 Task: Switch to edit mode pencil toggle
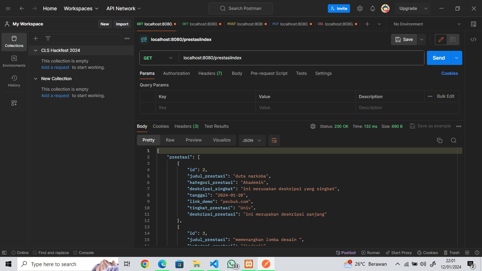tap(441, 40)
